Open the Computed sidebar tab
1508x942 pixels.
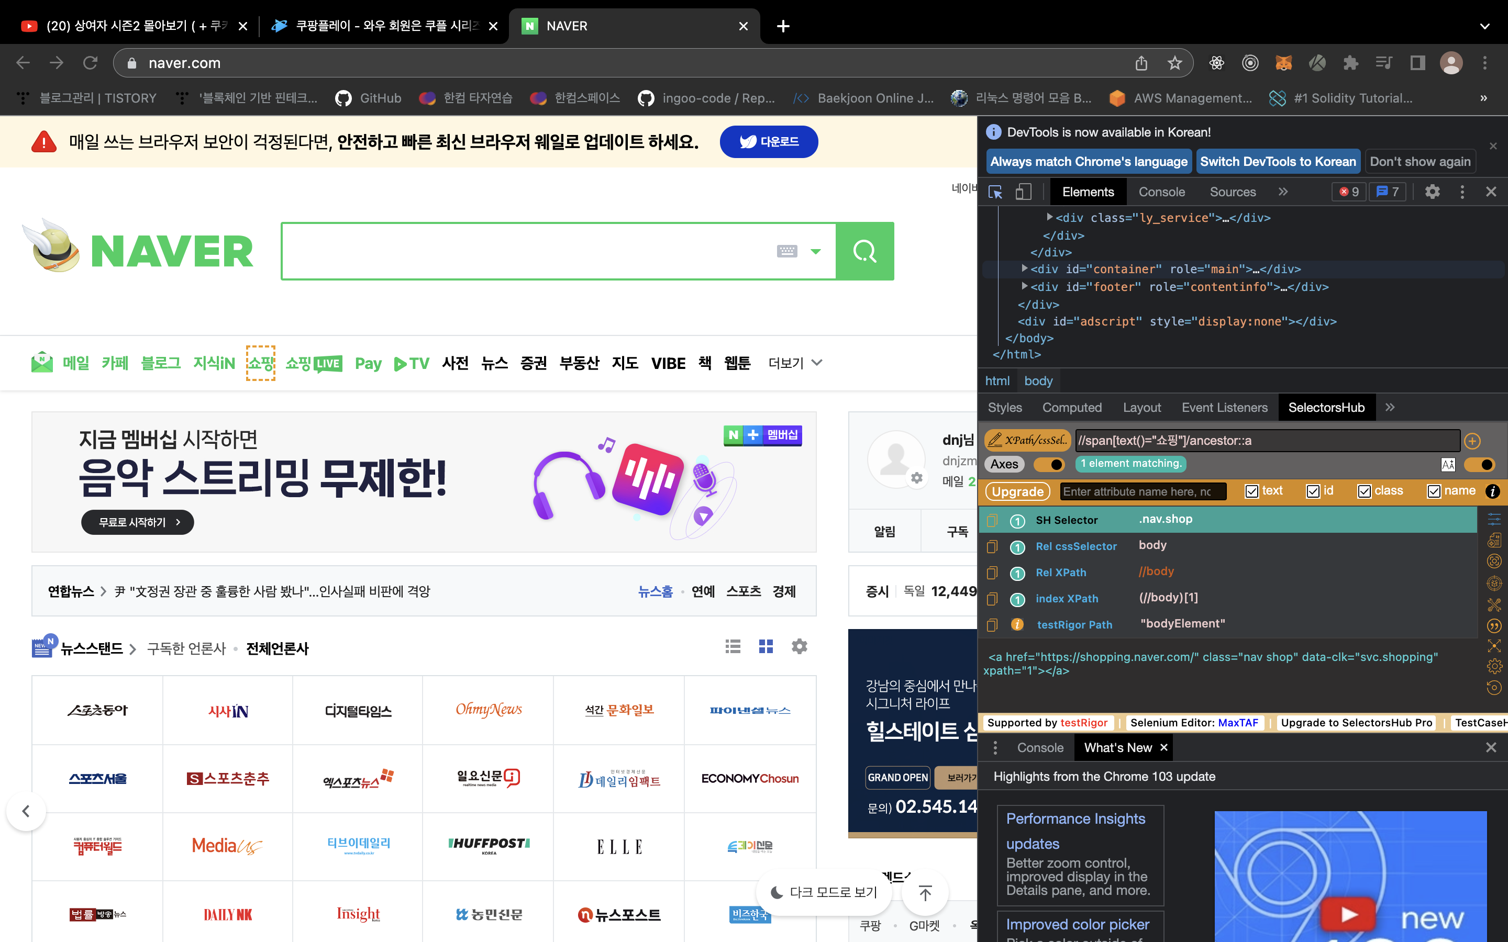pyautogui.click(x=1072, y=408)
